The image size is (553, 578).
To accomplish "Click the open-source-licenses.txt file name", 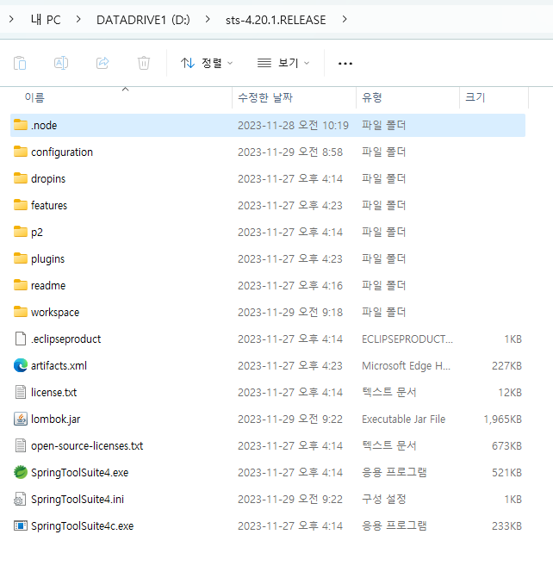I will click(87, 446).
